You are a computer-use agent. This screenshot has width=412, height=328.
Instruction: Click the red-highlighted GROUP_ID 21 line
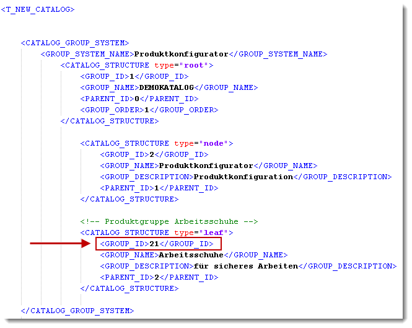(x=159, y=244)
